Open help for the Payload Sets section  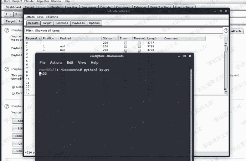coord(7,31)
